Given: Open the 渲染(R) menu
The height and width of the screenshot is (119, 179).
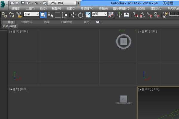Looking at the screenshot, I should point(141,8).
